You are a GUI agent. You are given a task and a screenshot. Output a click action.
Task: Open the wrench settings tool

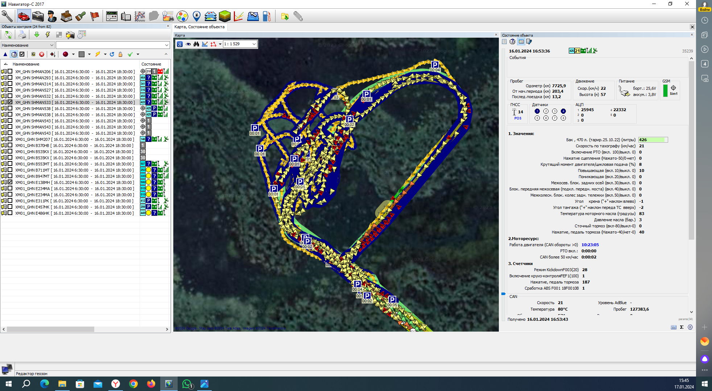coord(7,16)
